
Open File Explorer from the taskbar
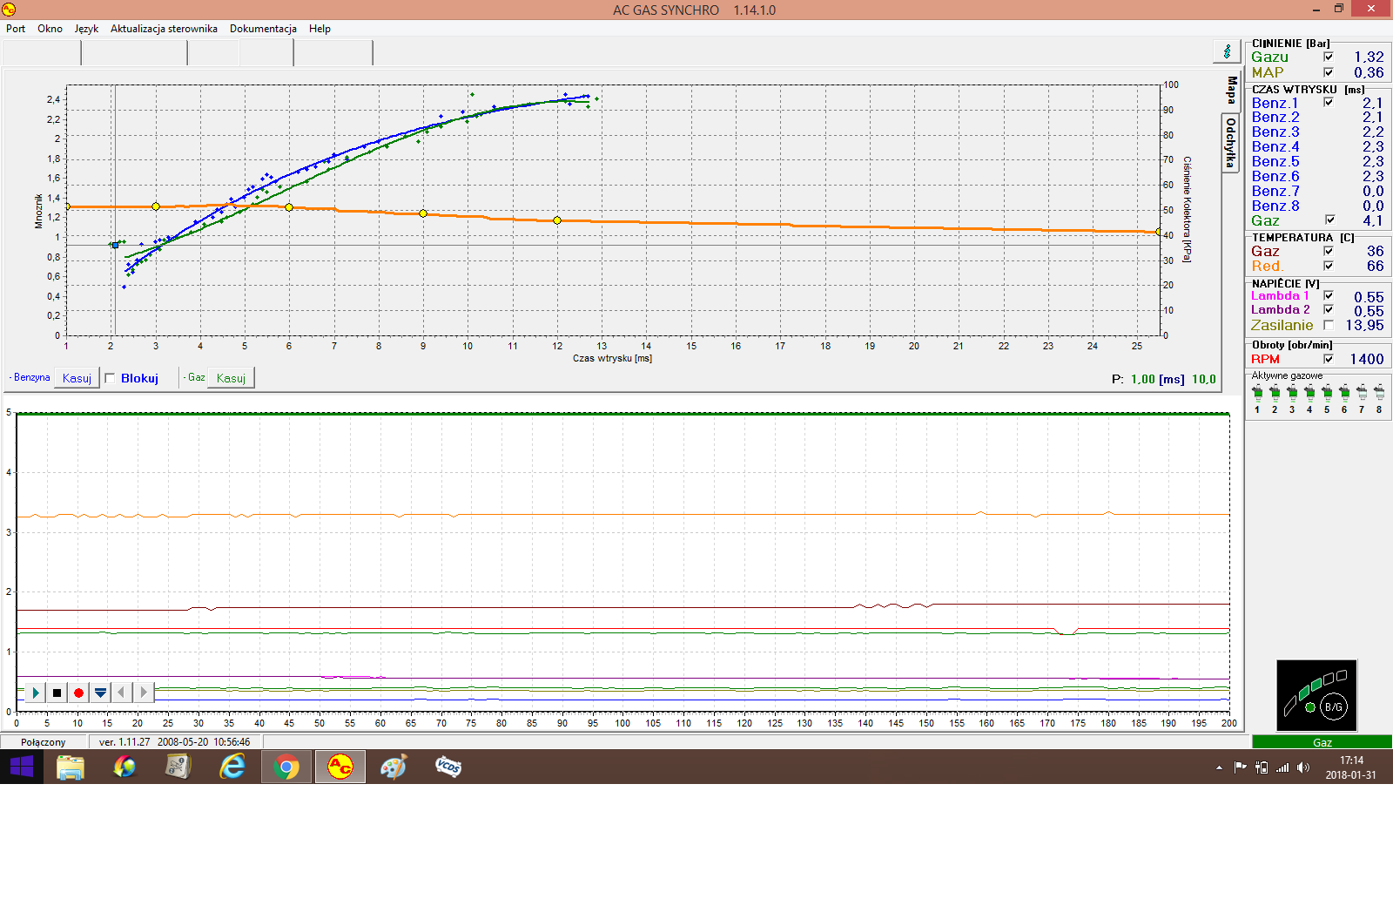(70, 767)
